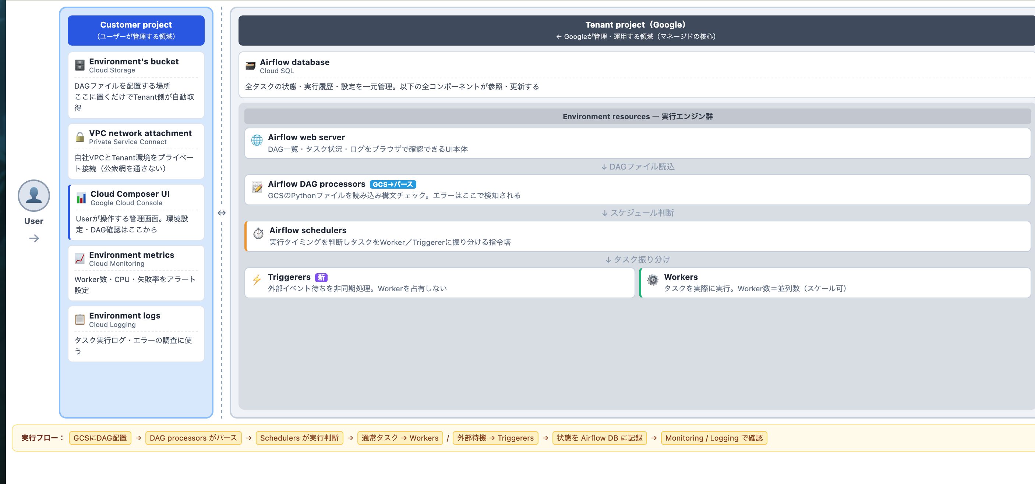The width and height of the screenshot is (1035, 484).
Task: Click the User label under the avatar
Action: coord(34,221)
